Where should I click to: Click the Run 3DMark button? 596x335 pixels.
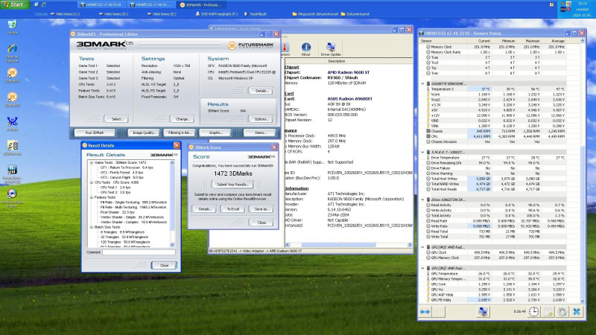click(x=95, y=133)
